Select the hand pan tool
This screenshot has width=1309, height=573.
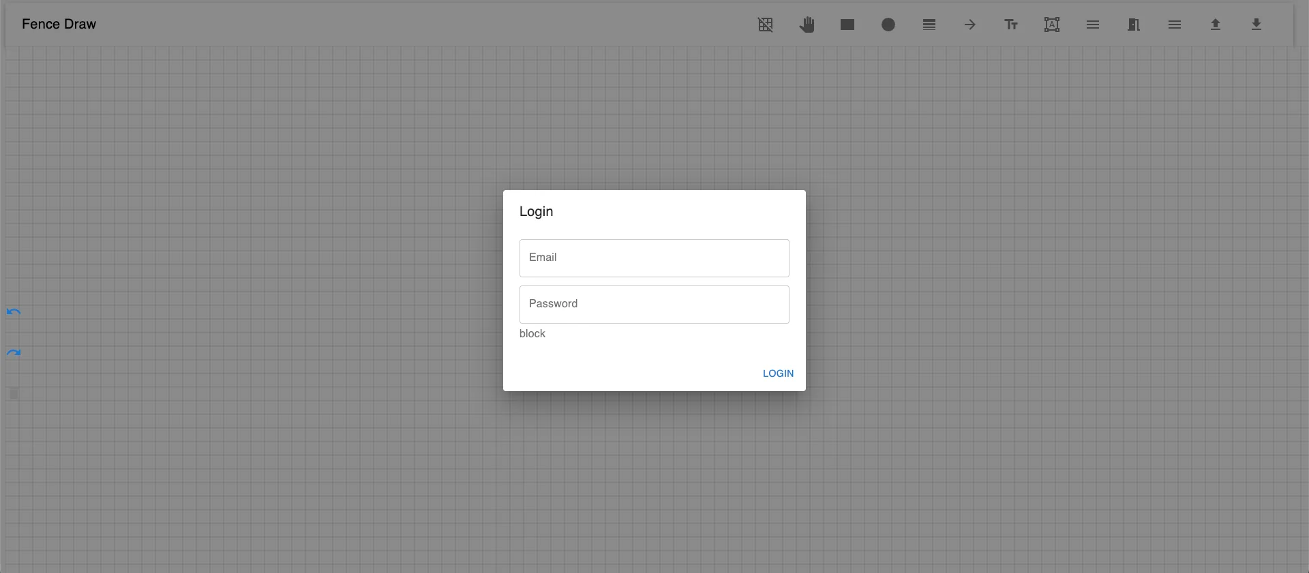[x=807, y=25]
